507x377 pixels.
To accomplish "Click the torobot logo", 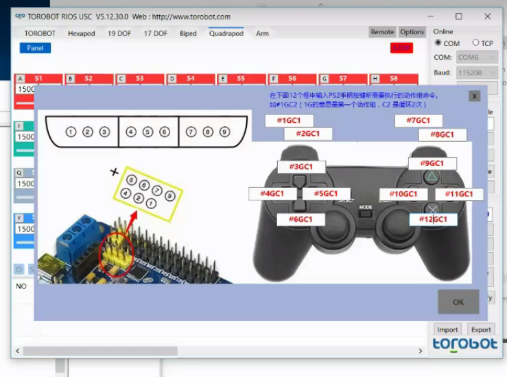I will click(465, 344).
